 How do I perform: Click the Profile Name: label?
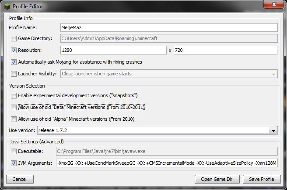tap(23, 27)
